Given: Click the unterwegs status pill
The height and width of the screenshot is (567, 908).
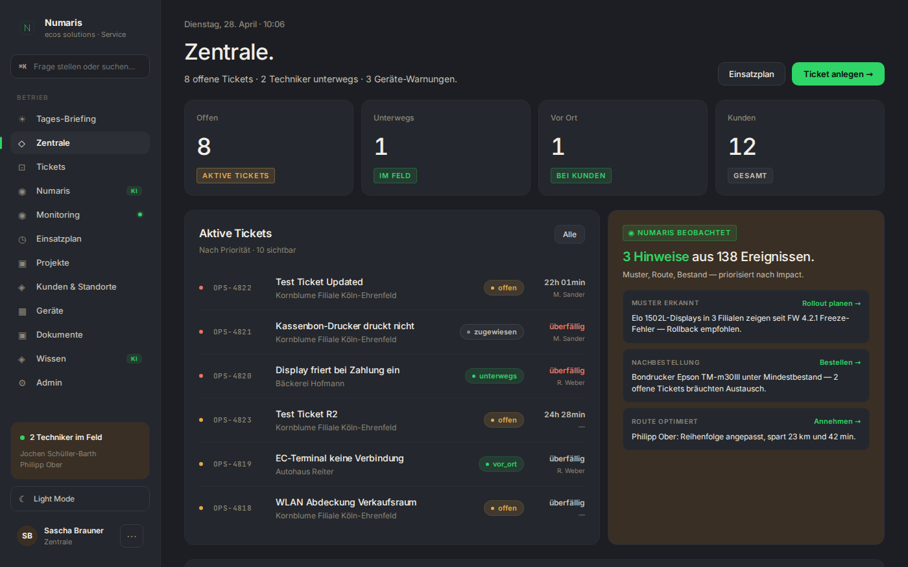Looking at the screenshot, I should click(x=494, y=376).
